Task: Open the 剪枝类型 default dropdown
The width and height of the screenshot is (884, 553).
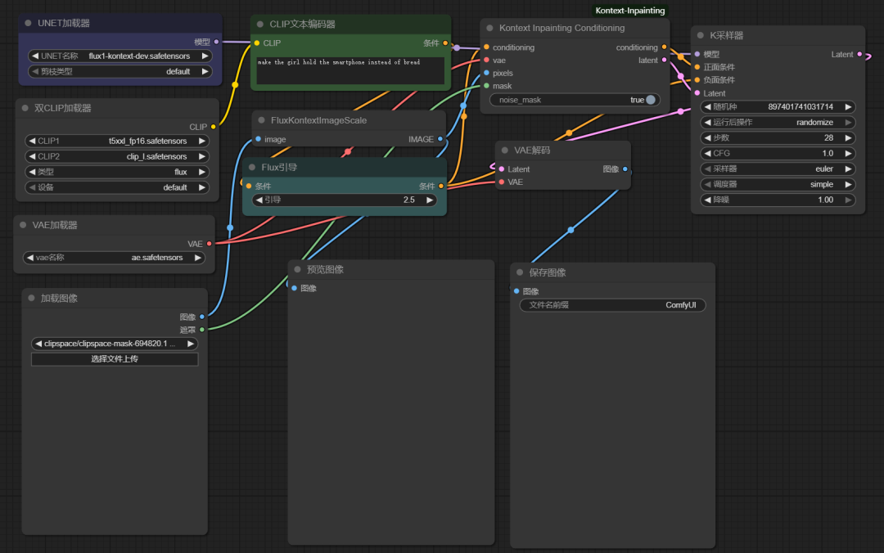Action: tap(120, 72)
